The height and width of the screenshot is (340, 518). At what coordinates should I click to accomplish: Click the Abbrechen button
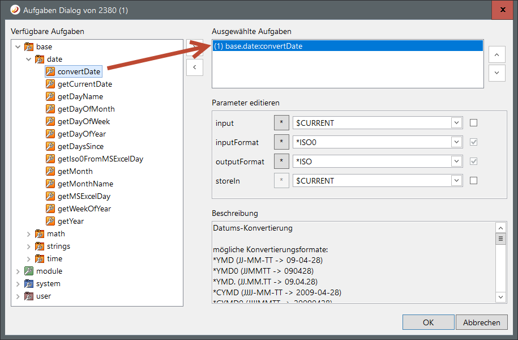pos(481,322)
